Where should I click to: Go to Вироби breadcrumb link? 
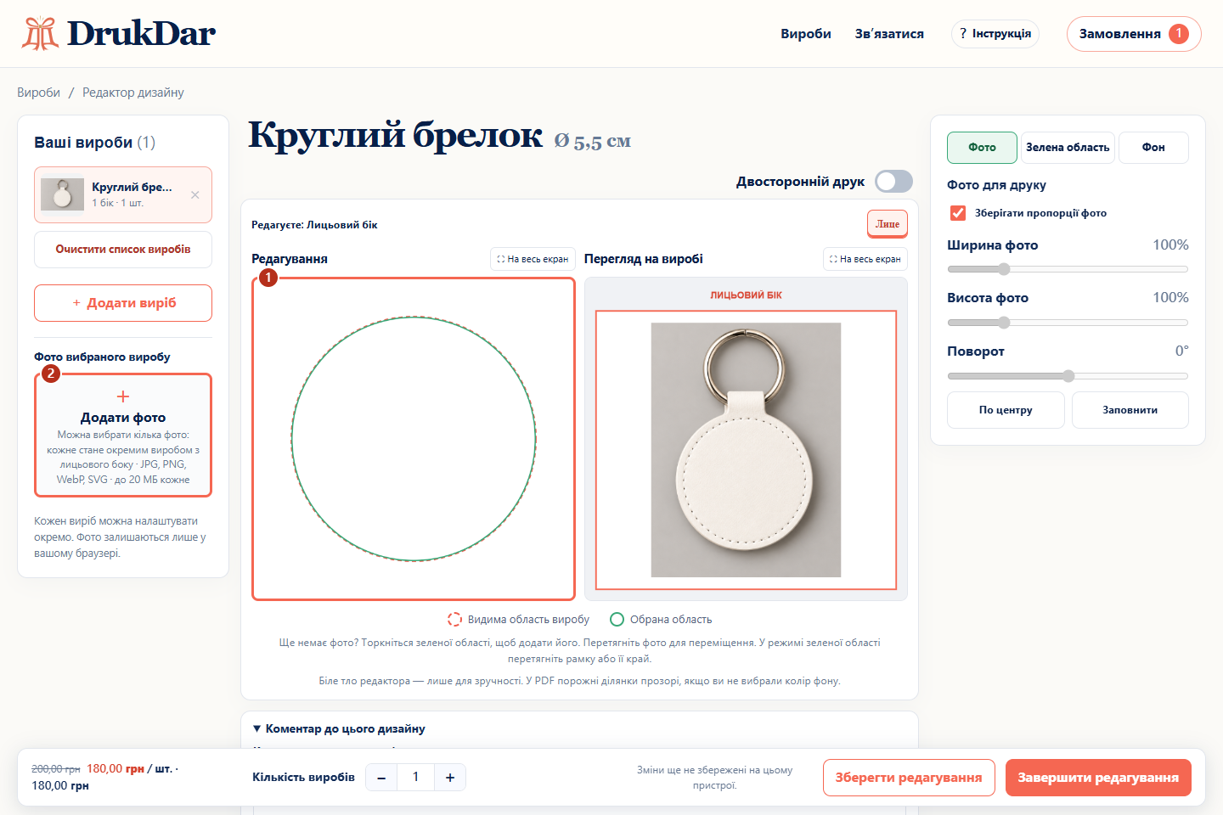(x=39, y=93)
